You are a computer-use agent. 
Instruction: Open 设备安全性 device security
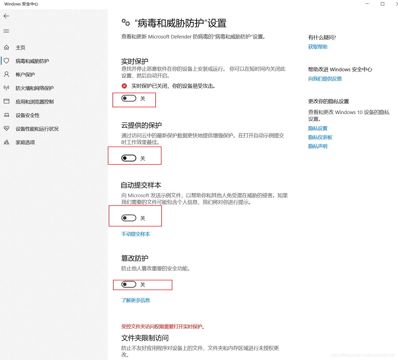[x=27, y=115]
